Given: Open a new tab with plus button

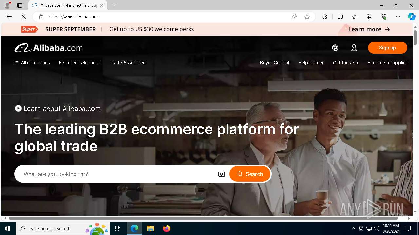Looking at the screenshot, I should pyautogui.click(x=114, y=5).
